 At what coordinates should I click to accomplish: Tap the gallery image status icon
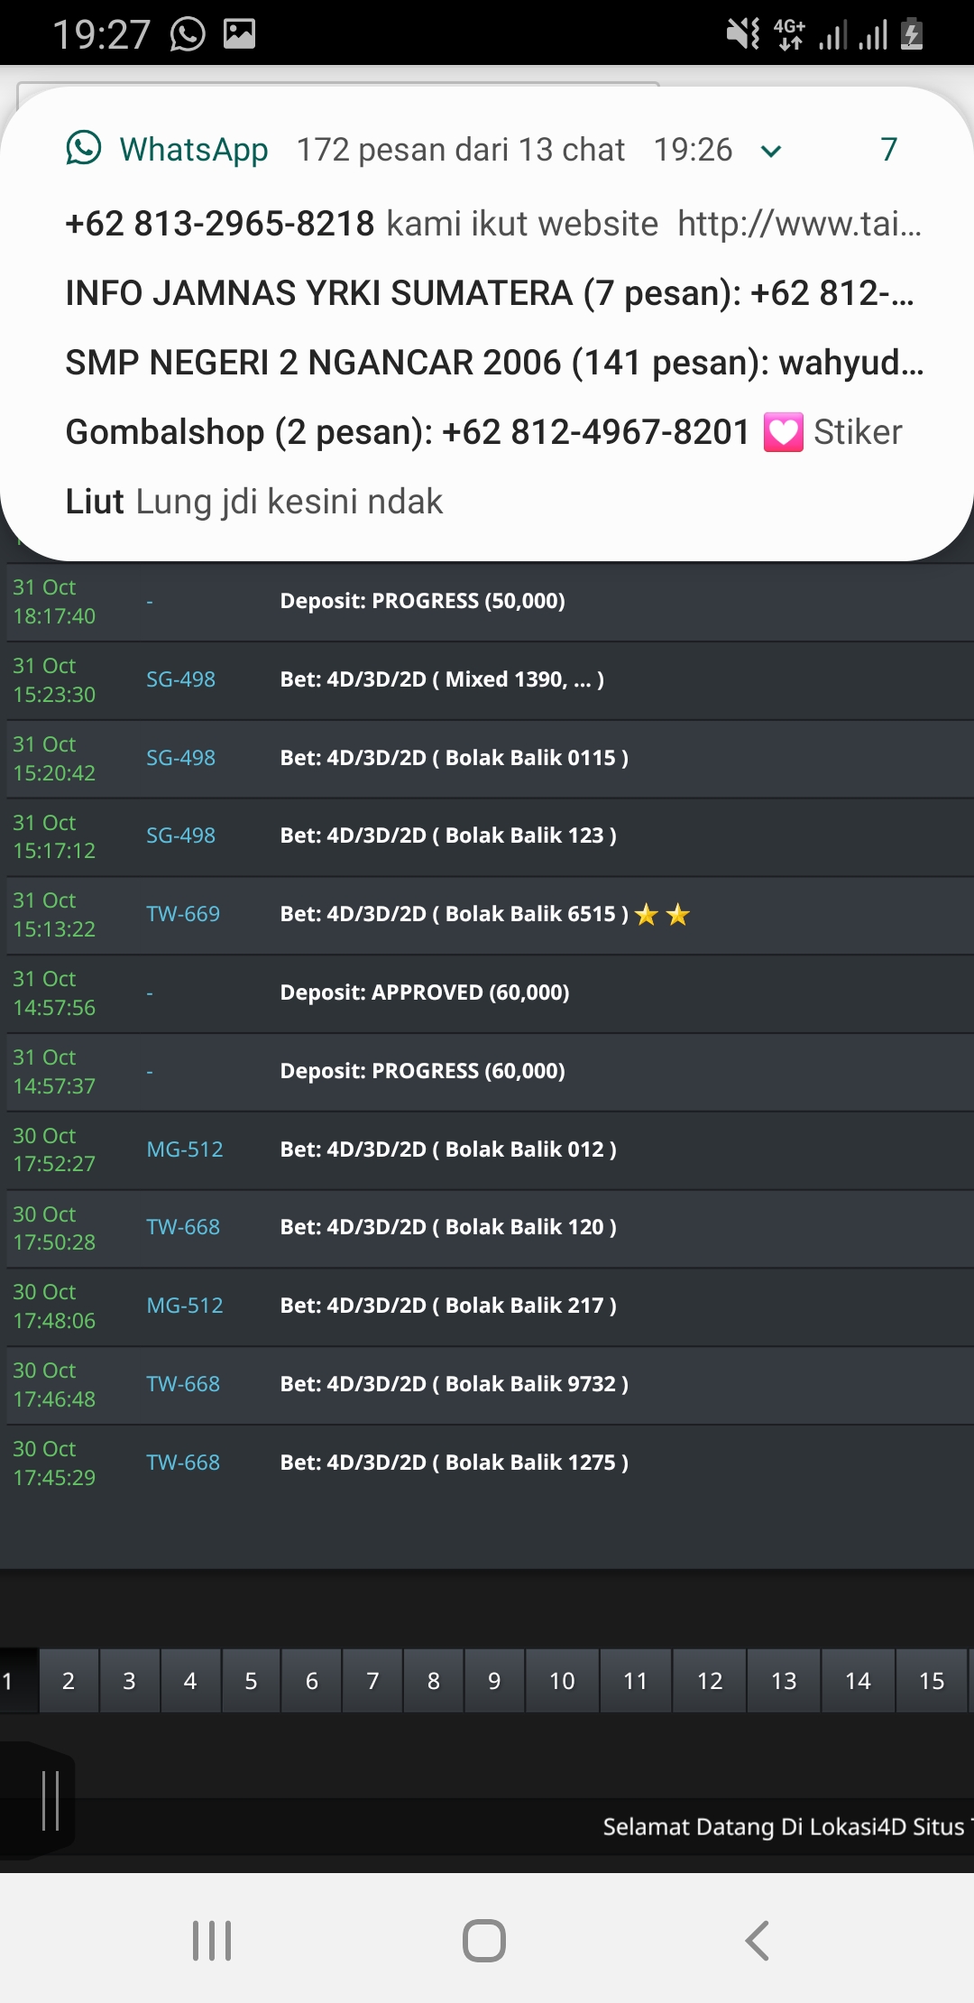[x=240, y=34]
